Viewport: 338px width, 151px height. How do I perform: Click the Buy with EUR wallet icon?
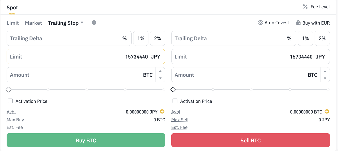pos(298,23)
